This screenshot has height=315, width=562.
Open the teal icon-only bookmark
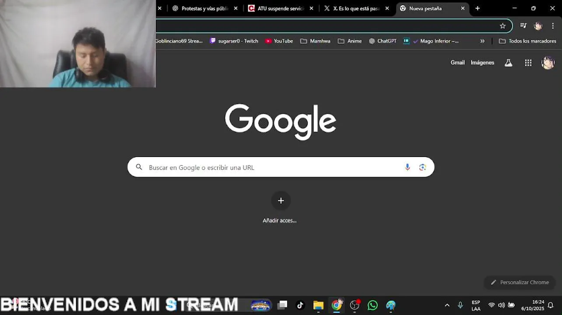tap(406, 41)
